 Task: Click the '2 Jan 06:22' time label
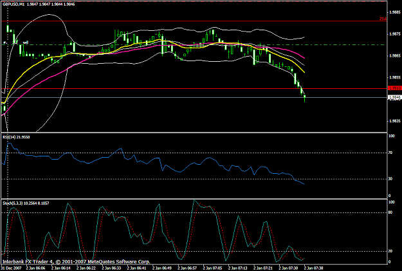tap(86, 268)
